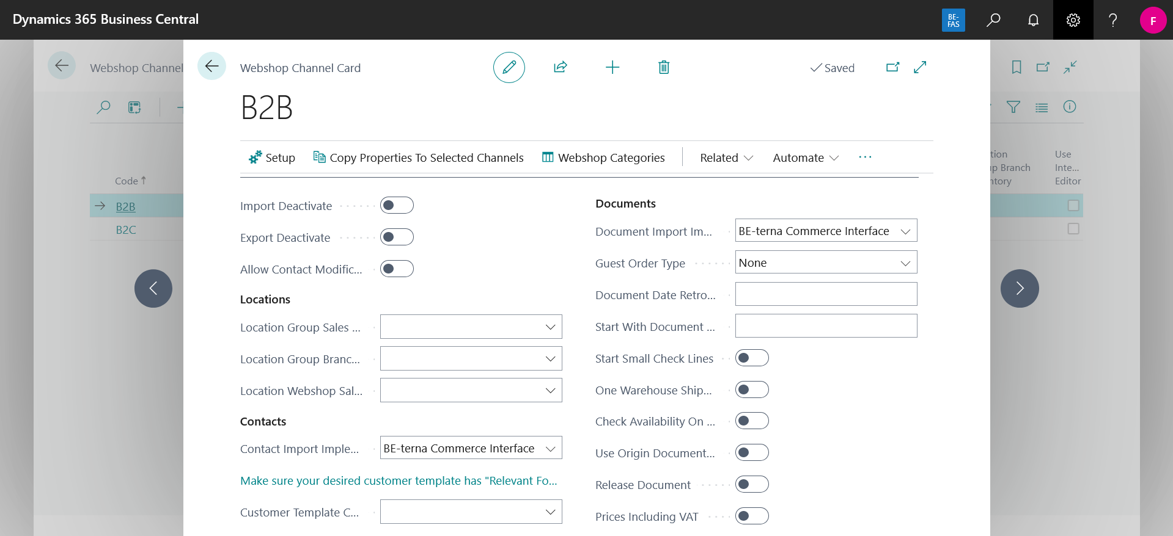Screen dimensions: 1173x536
Task: Open Guest Order Type dropdown
Action: (x=905, y=263)
